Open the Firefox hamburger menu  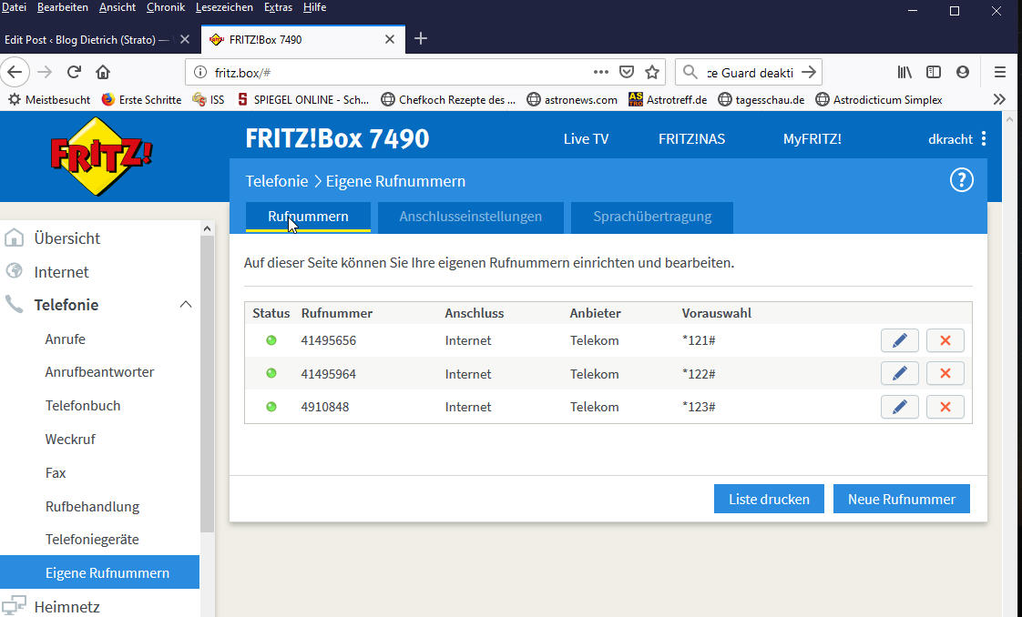[x=999, y=72]
